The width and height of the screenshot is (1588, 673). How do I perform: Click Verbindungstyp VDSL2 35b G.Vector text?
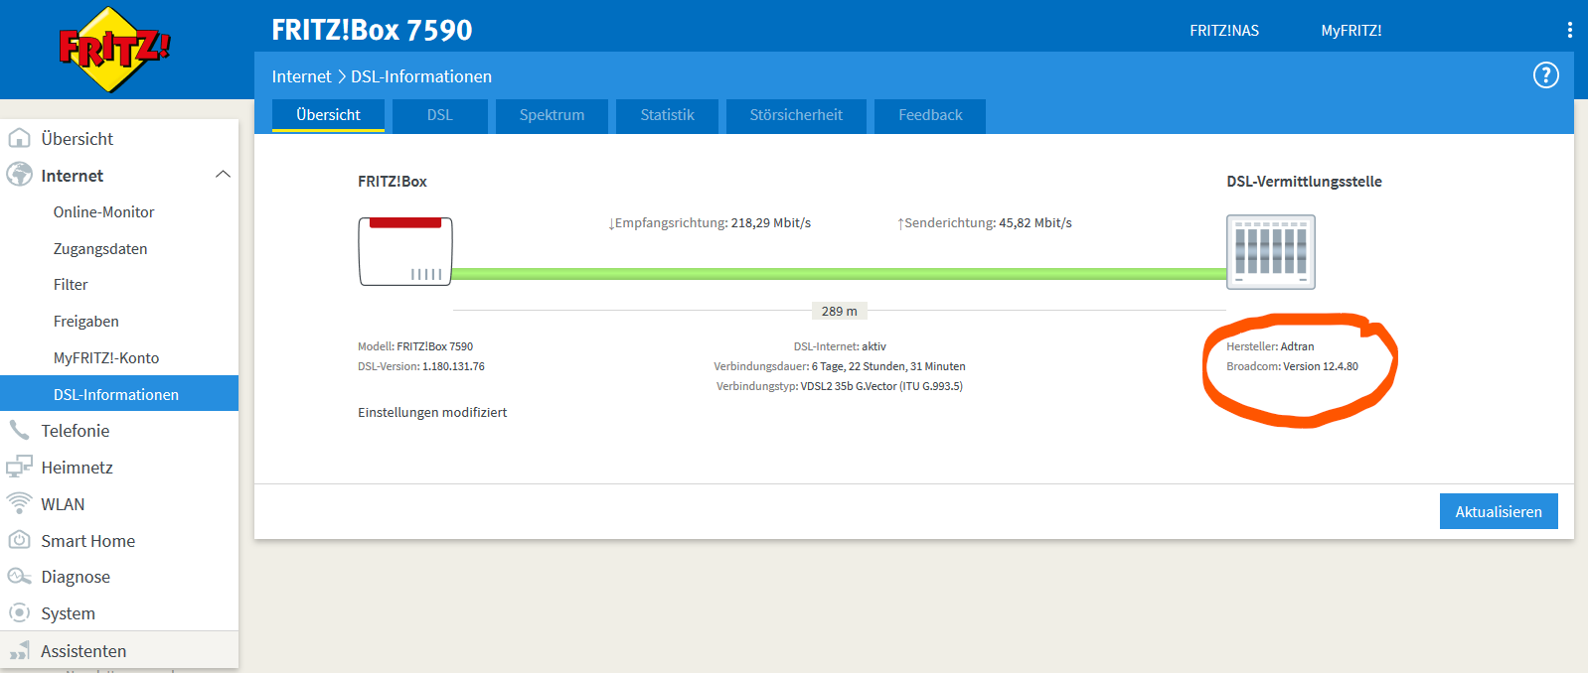(840, 386)
